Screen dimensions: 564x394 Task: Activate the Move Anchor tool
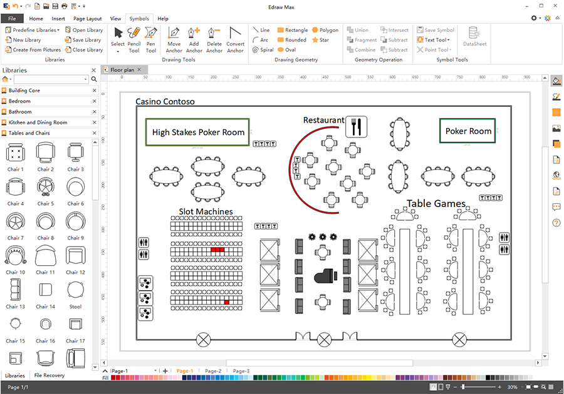pos(174,39)
